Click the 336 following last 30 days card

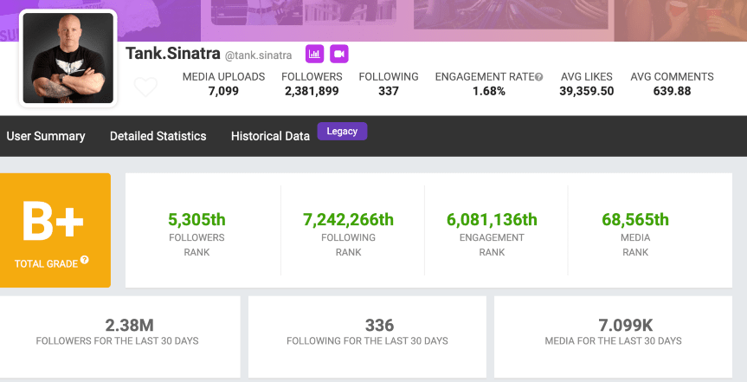point(367,332)
